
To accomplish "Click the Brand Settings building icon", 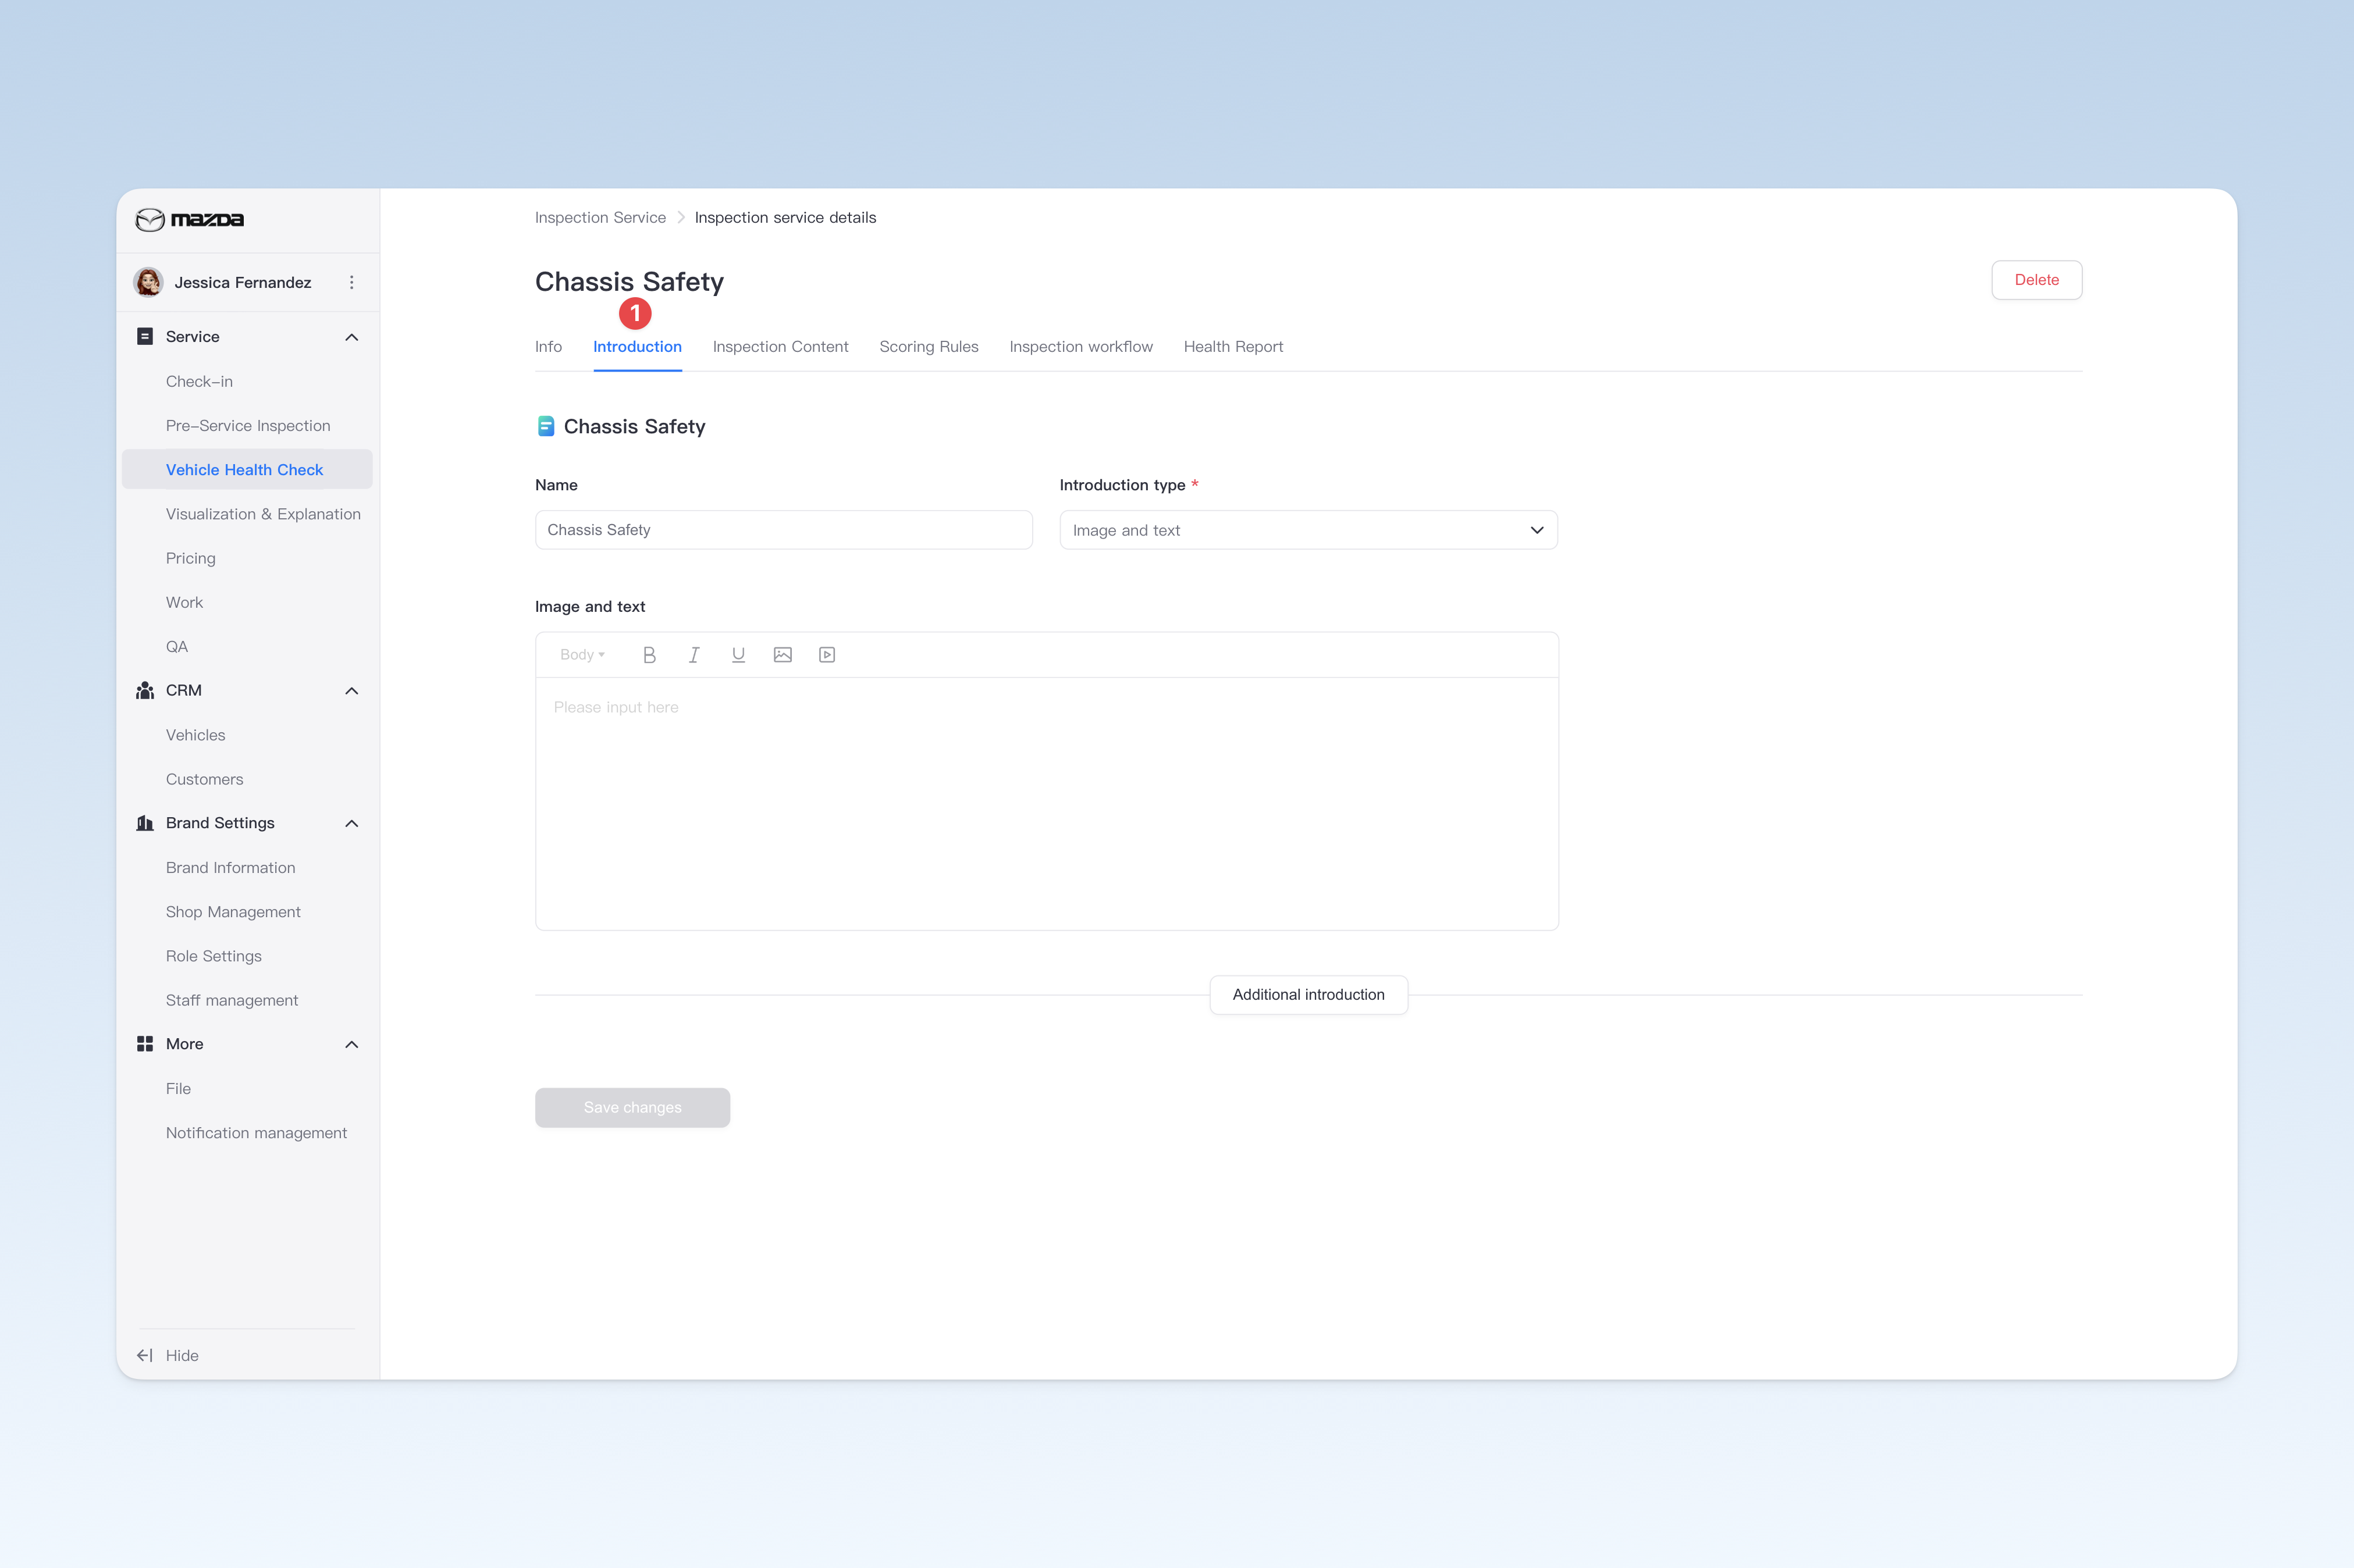I will coord(145,823).
